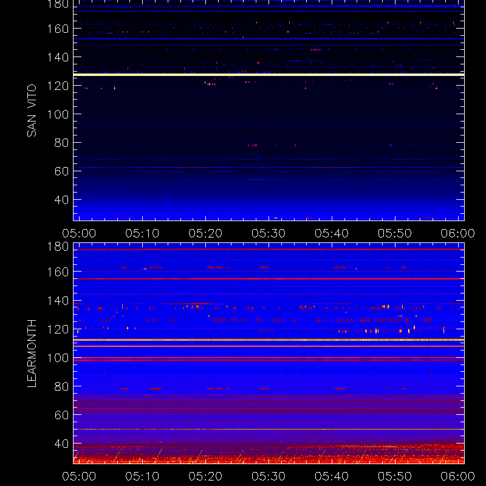486x486 pixels.
Task: Choose 06:00 under the LEARMONTH plot
Action: 458,476
